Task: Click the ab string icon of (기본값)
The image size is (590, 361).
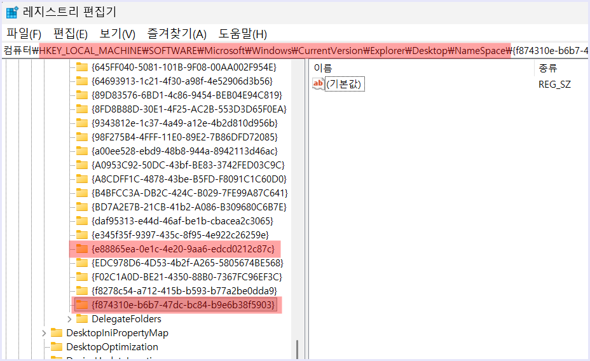Action: coord(318,84)
